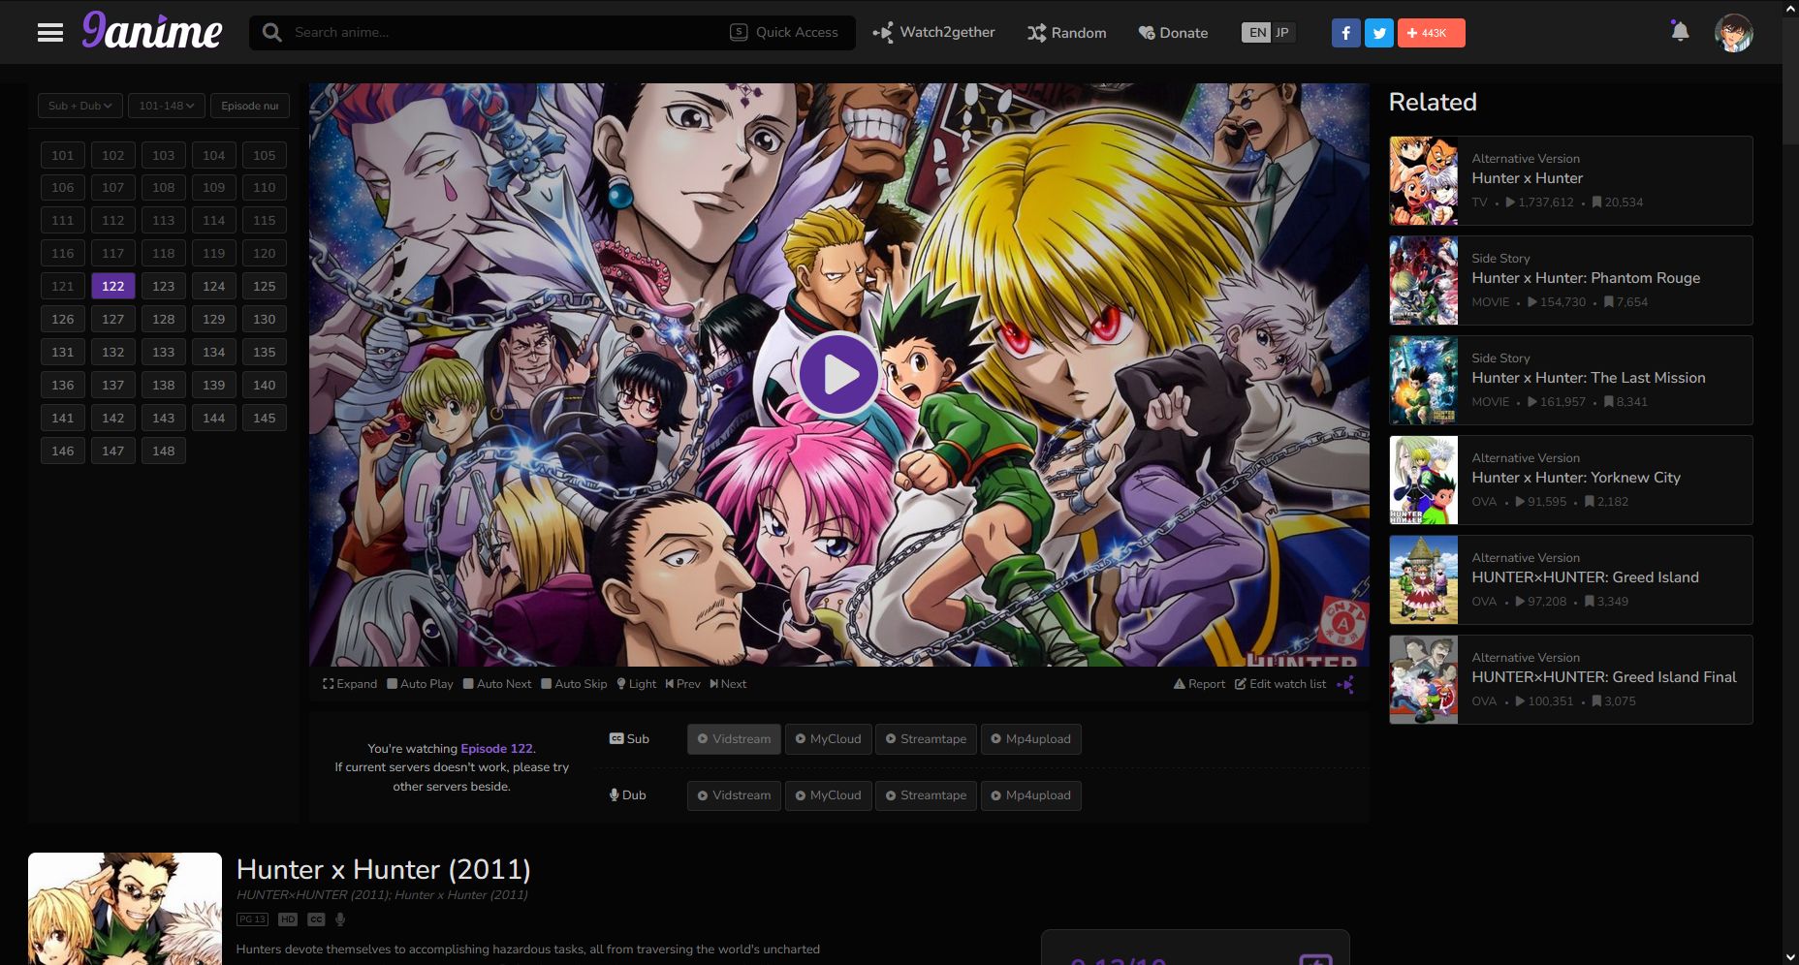Go to Prev episode
The width and height of the screenshot is (1799, 965).
tap(682, 684)
